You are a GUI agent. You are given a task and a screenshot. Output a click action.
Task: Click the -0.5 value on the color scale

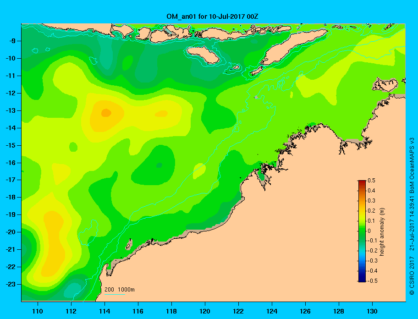373,281
